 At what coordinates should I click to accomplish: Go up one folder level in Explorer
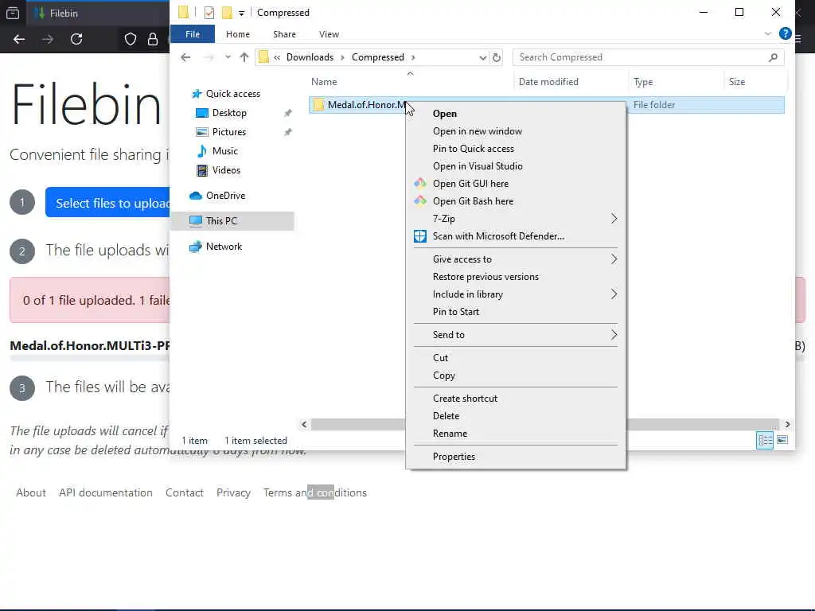pos(244,57)
